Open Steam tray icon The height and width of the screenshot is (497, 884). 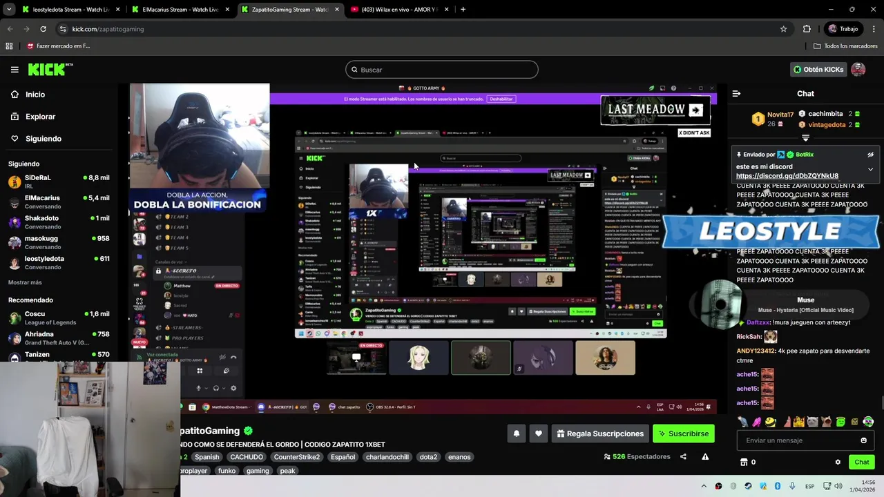[748, 487]
